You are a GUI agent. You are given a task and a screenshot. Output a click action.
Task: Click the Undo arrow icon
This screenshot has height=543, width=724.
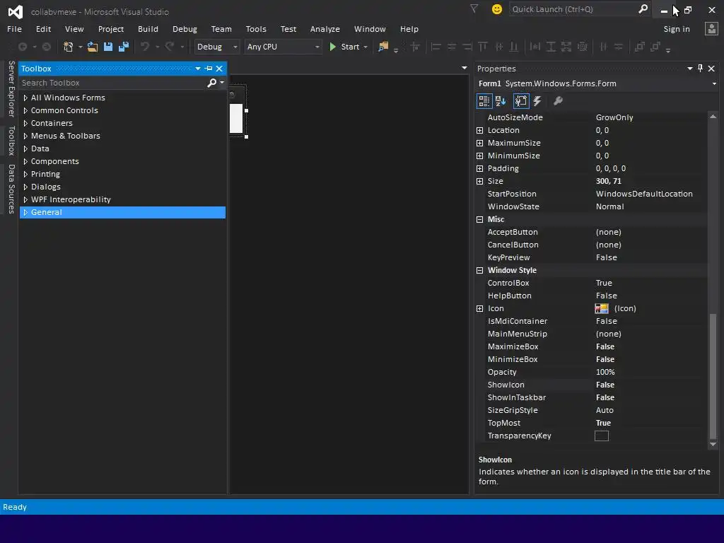[x=145, y=47]
